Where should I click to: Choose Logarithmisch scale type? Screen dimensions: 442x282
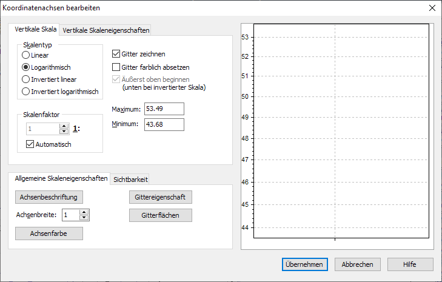(26, 67)
